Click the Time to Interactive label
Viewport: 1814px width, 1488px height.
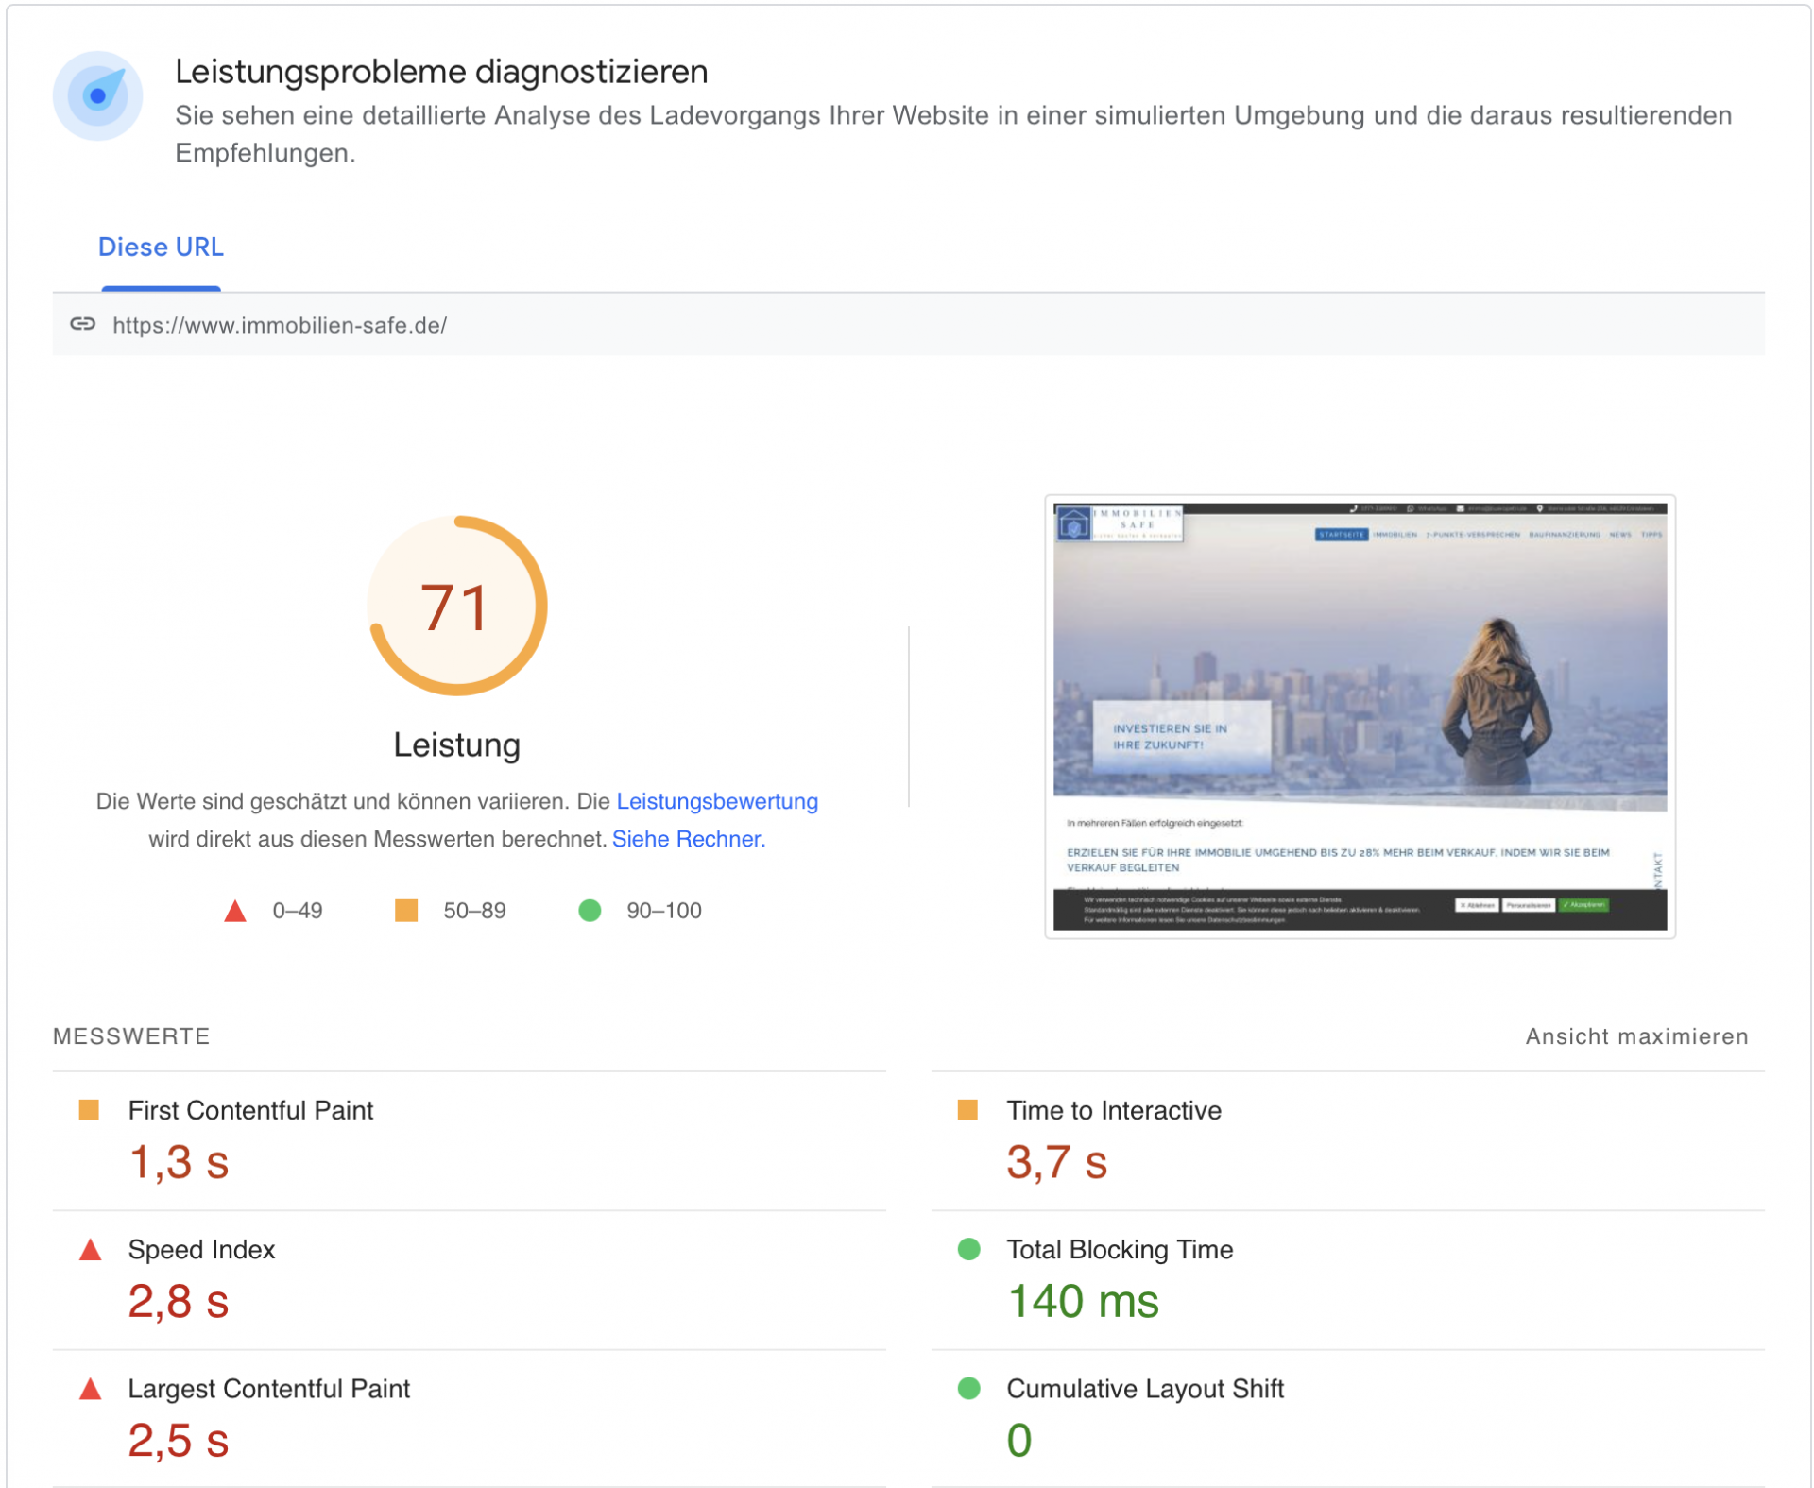(x=1114, y=1110)
